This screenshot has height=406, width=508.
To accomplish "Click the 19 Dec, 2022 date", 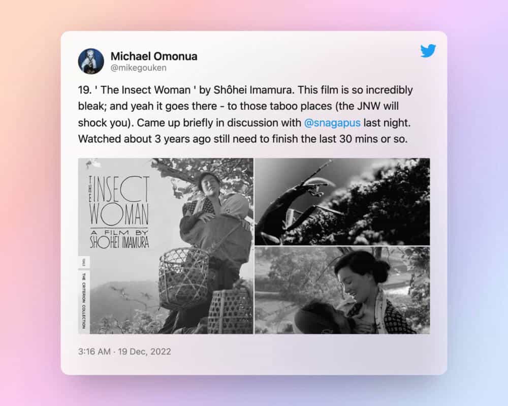I will point(144,352).
